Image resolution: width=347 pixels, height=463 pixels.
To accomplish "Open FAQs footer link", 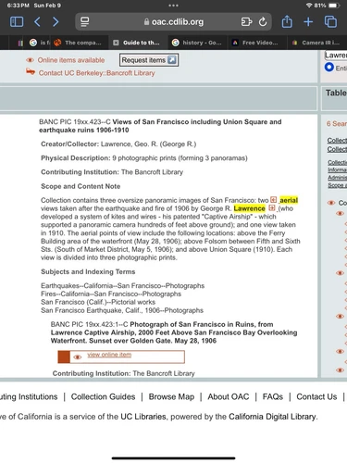I will click(x=273, y=396).
